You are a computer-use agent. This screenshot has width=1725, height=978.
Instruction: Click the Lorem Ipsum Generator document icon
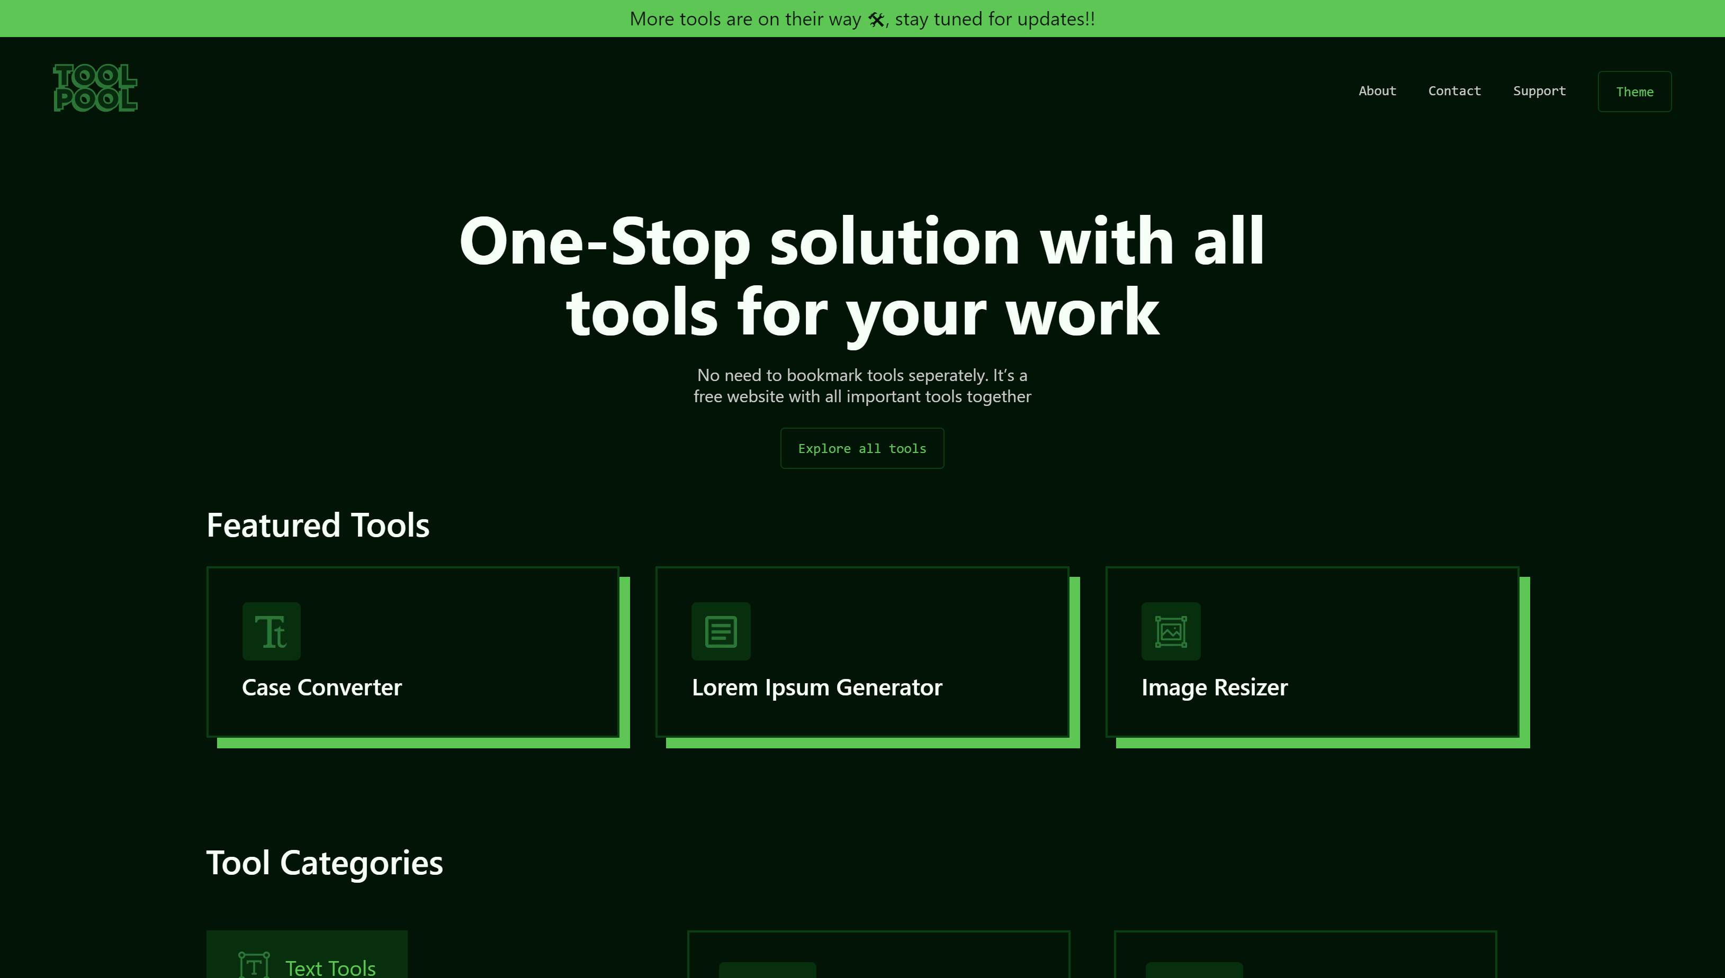721,631
